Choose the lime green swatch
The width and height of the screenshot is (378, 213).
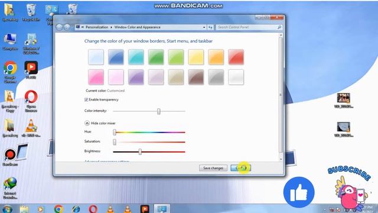pyautogui.click(x=176, y=57)
